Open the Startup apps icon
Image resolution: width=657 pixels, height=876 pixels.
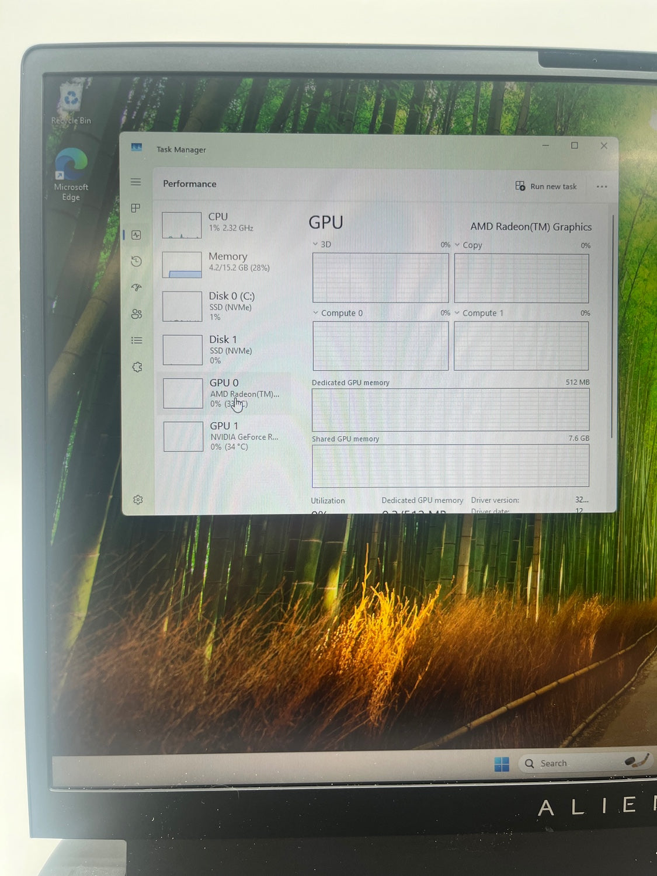pos(137,287)
